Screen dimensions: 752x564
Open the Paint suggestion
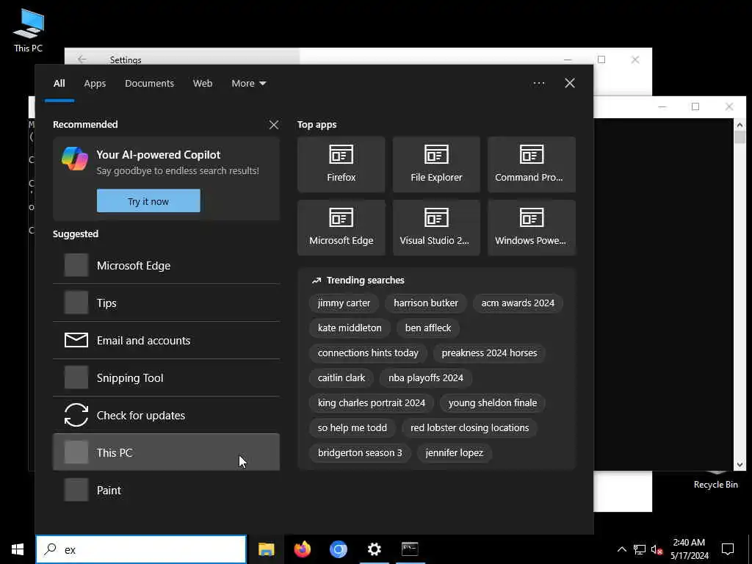[166, 490]
